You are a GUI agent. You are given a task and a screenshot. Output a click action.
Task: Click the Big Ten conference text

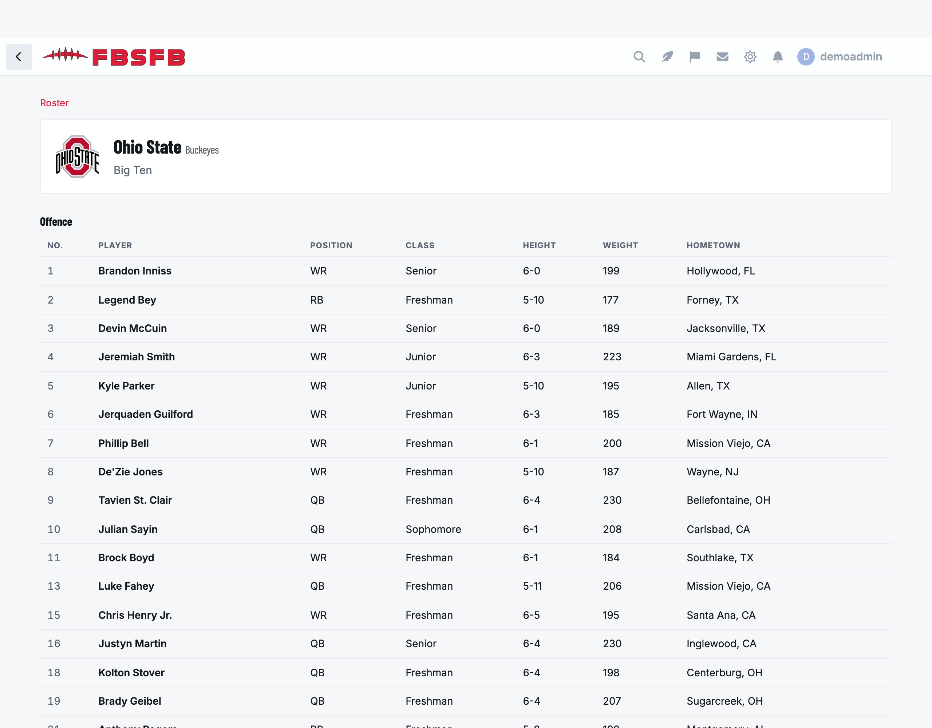pos(133,170)
